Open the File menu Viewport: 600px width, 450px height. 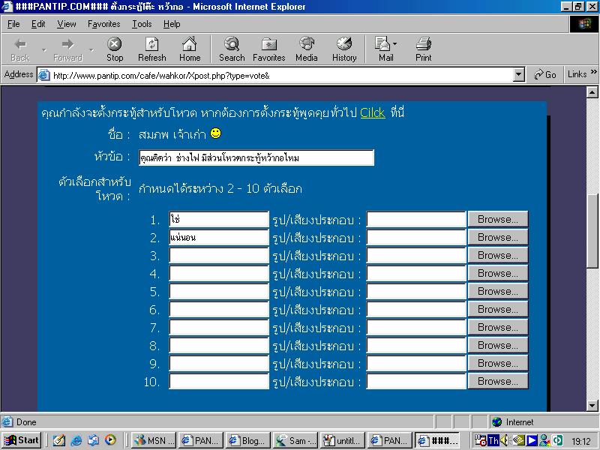click(x=13, y=24)
